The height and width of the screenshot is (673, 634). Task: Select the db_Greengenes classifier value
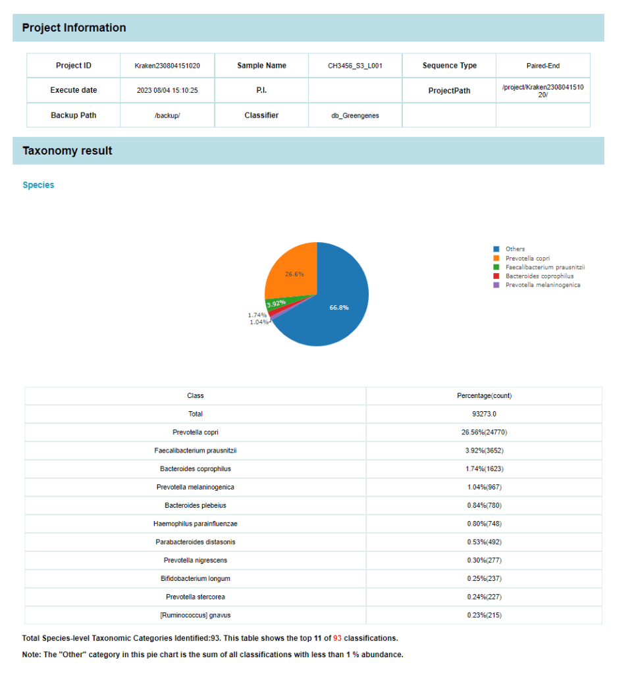[x=355, y=115]
